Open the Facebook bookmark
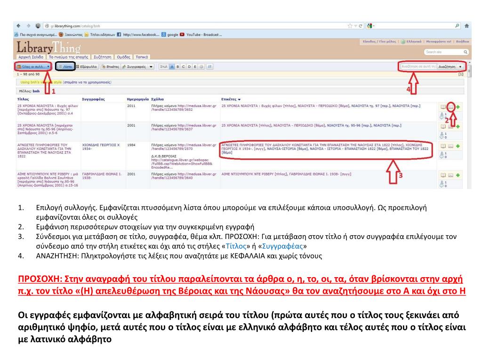This screenshot has height=362, width=482. (x=138, y=34)
